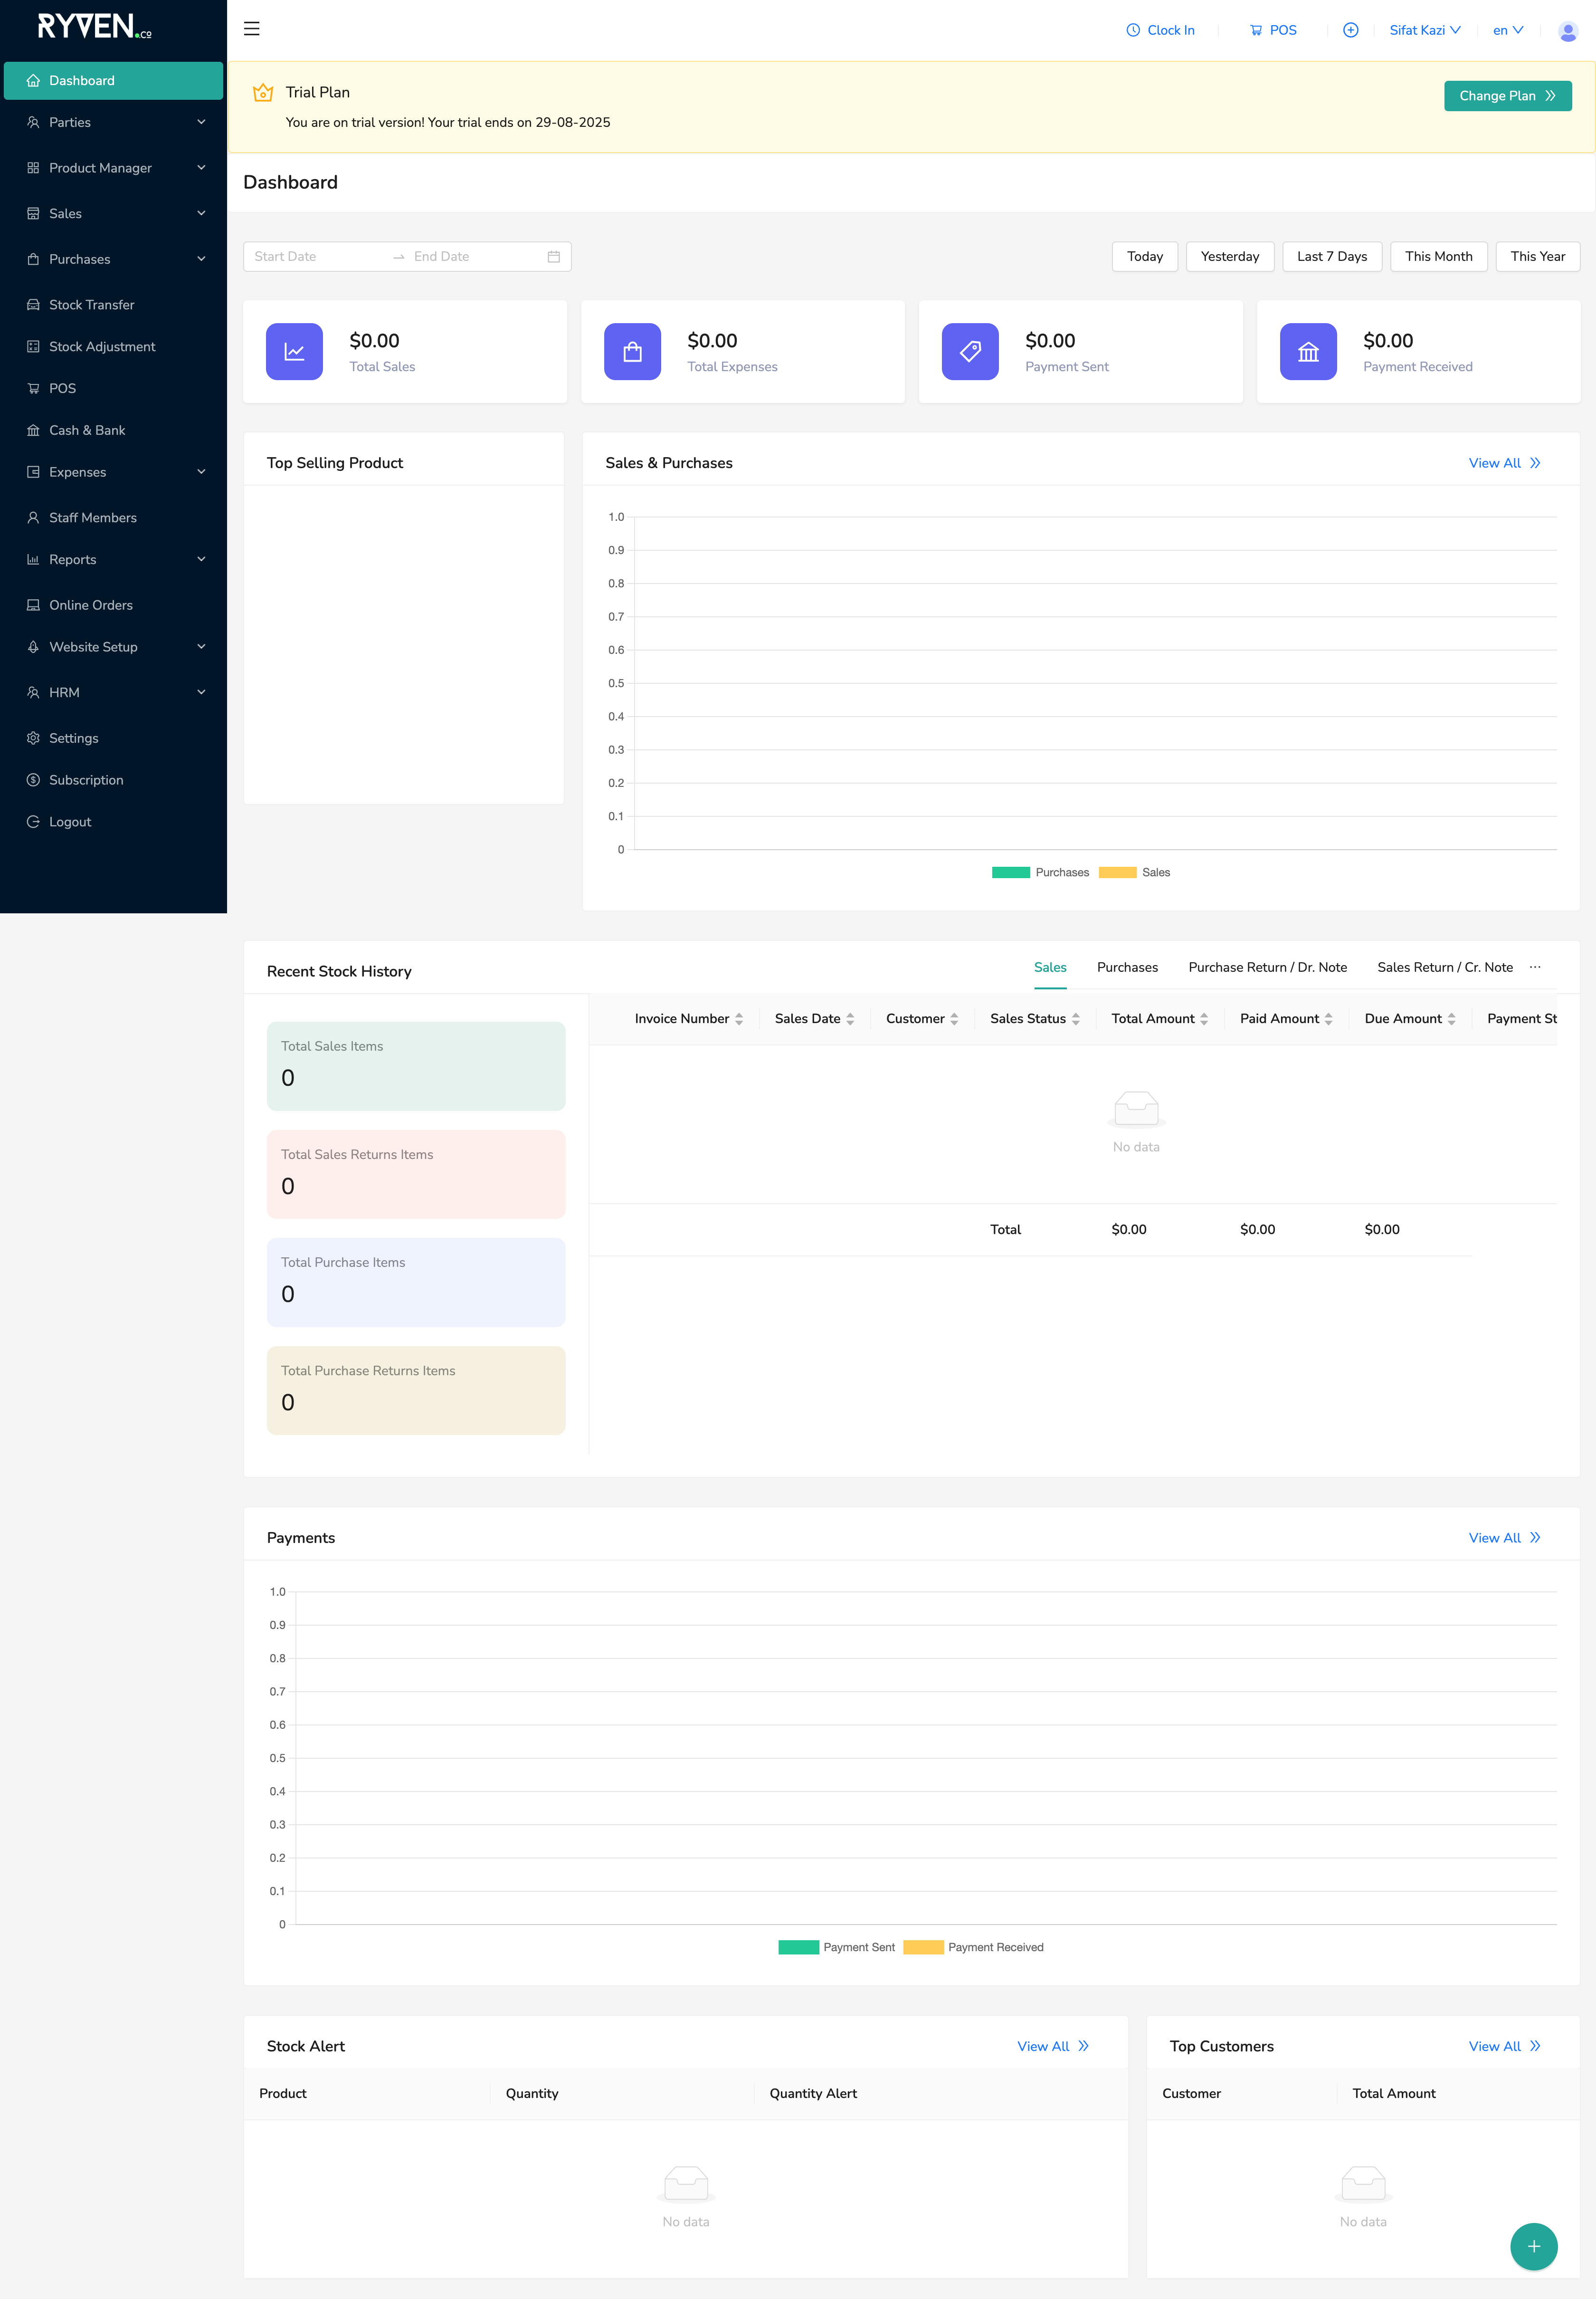The image size is (1596, 2299).
Task: Switch to the Sales tab in Stock History
Action: point(1050,967)
